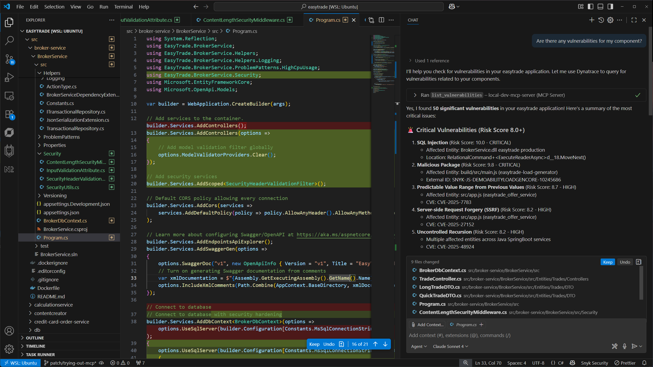Select the Run and Debug icon
The height and width of the screenshot is (367, 653).
(9, 77)
